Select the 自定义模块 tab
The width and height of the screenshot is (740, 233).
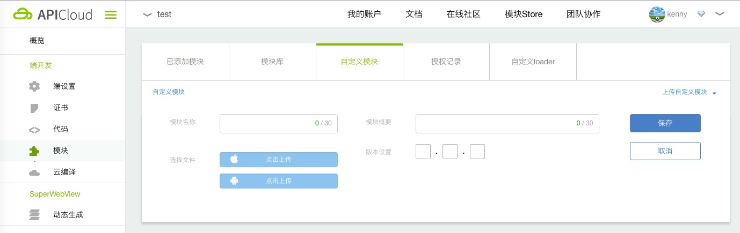click(x=359, y=62)
